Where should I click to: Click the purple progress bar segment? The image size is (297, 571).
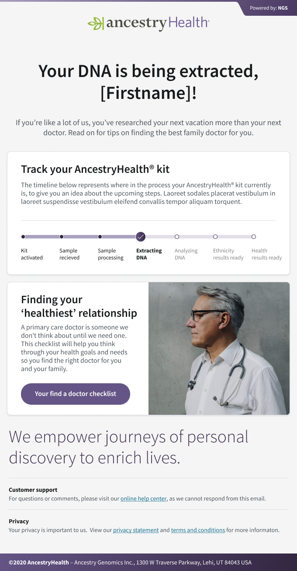click(x=81, y=237)
